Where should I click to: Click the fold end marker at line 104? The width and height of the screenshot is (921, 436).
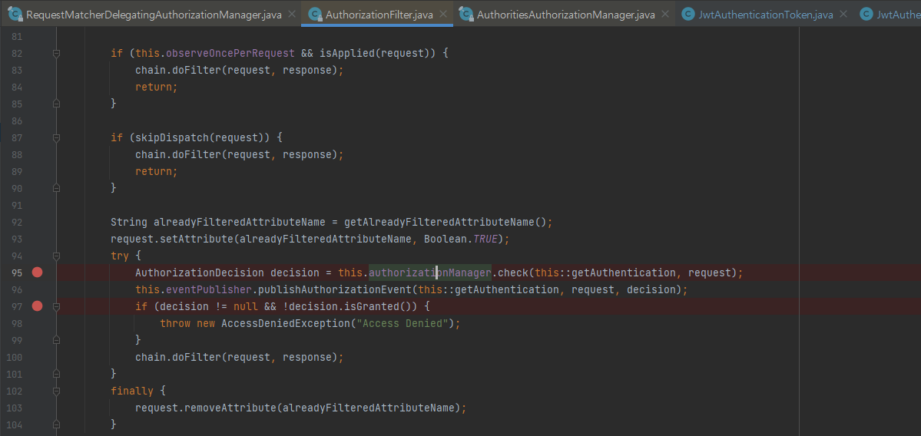click(56, 424)
